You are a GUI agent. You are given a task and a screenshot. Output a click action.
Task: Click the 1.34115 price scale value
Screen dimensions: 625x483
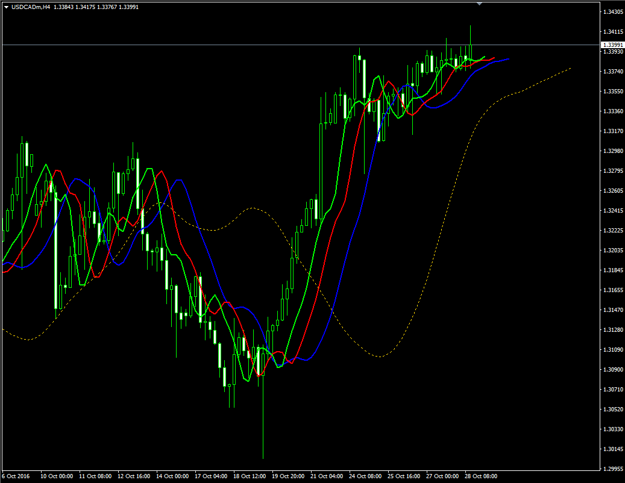(x=613, y=32)
